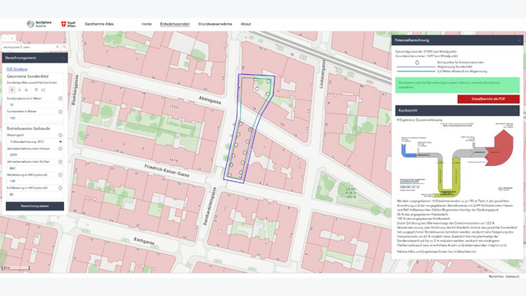The height and width of the screenshot is (296, 526).
Task: Select the pointer selection tool
Action: point(12,90)
